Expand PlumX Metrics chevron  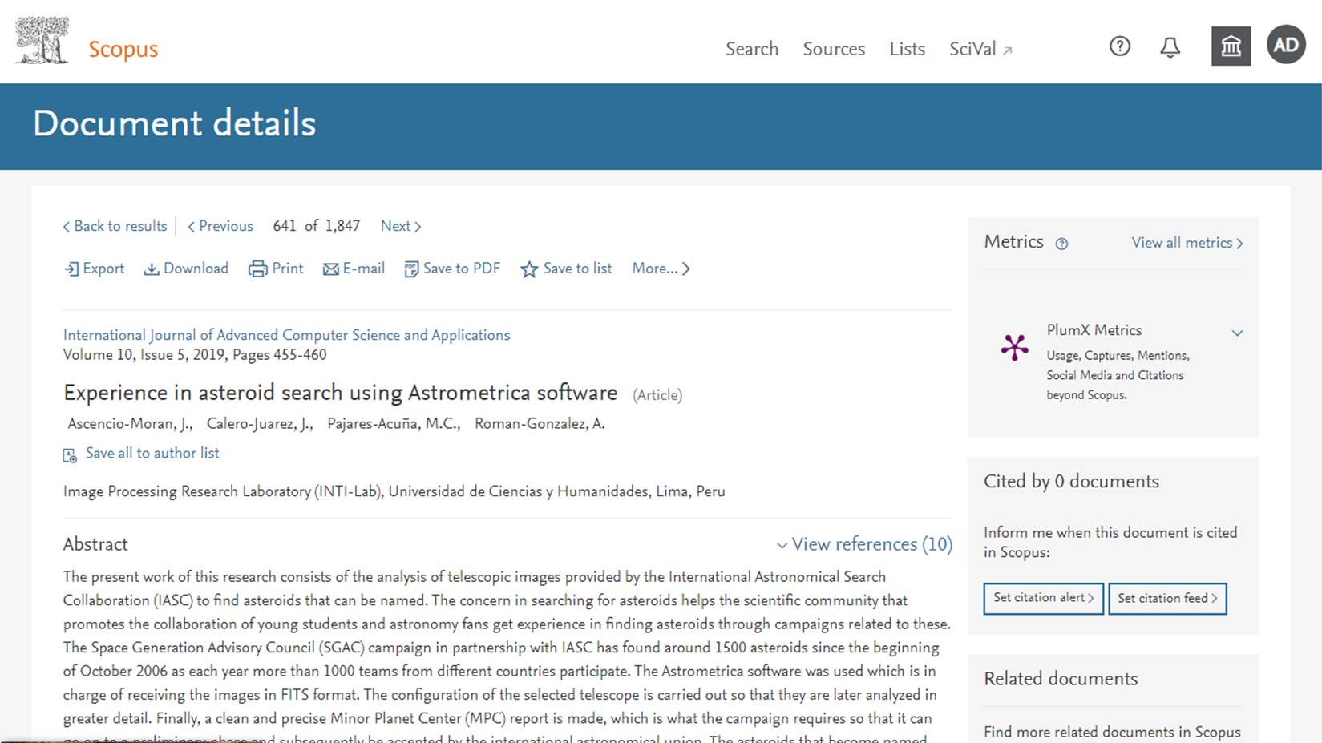1237,333
